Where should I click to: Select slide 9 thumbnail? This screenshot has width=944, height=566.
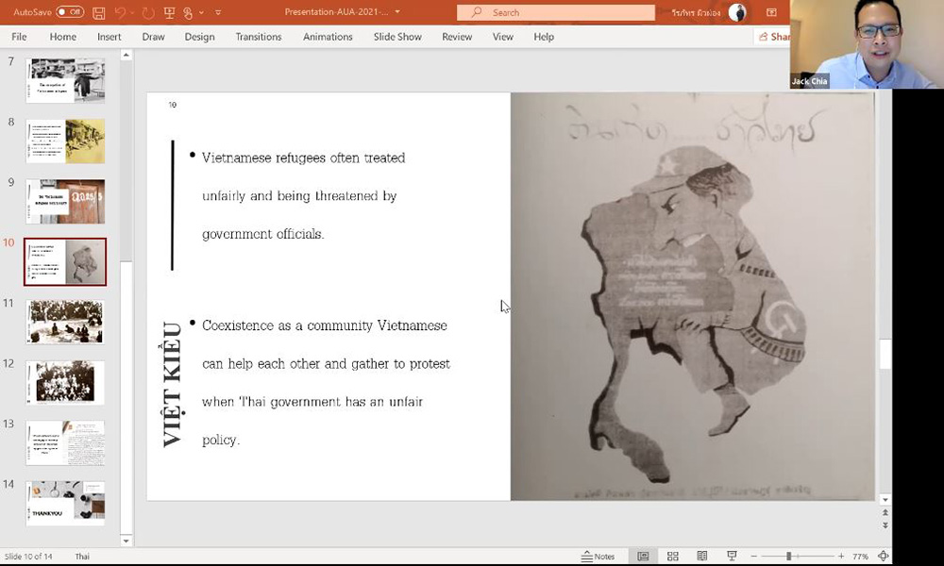(x=66, y=202)
